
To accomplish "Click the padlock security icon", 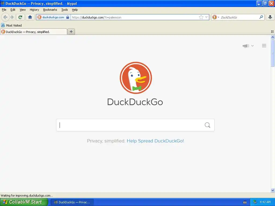I will pyautogui.click(x=68, y=17).
